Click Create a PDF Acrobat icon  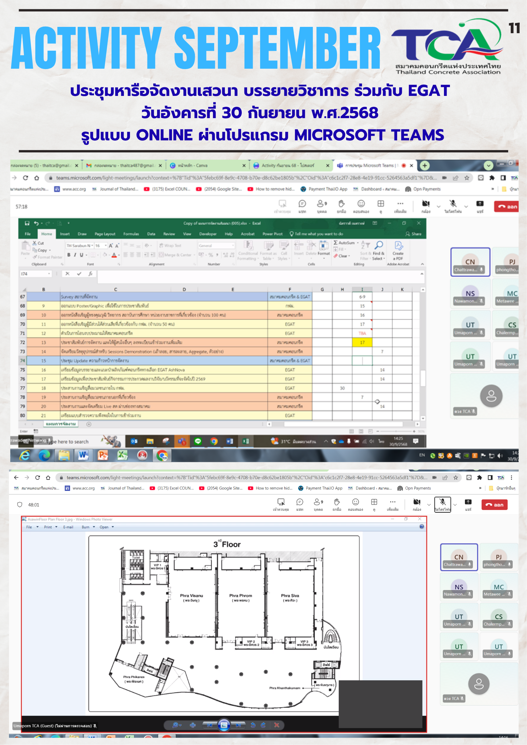point(398,246)
